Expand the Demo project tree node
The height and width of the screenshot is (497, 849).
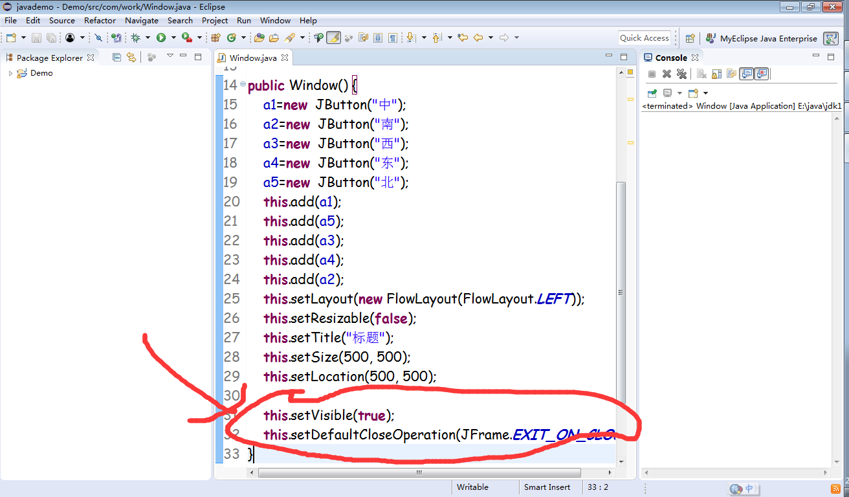10,73
